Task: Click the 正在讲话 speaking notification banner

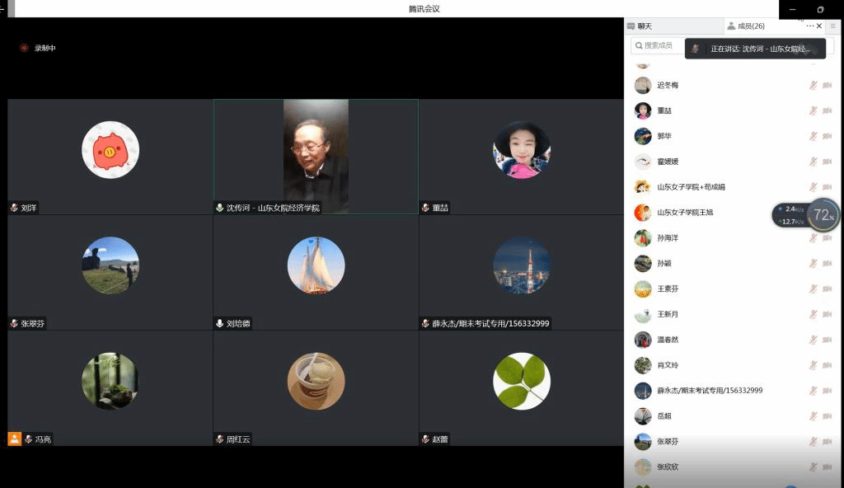Action: (755, 49)
